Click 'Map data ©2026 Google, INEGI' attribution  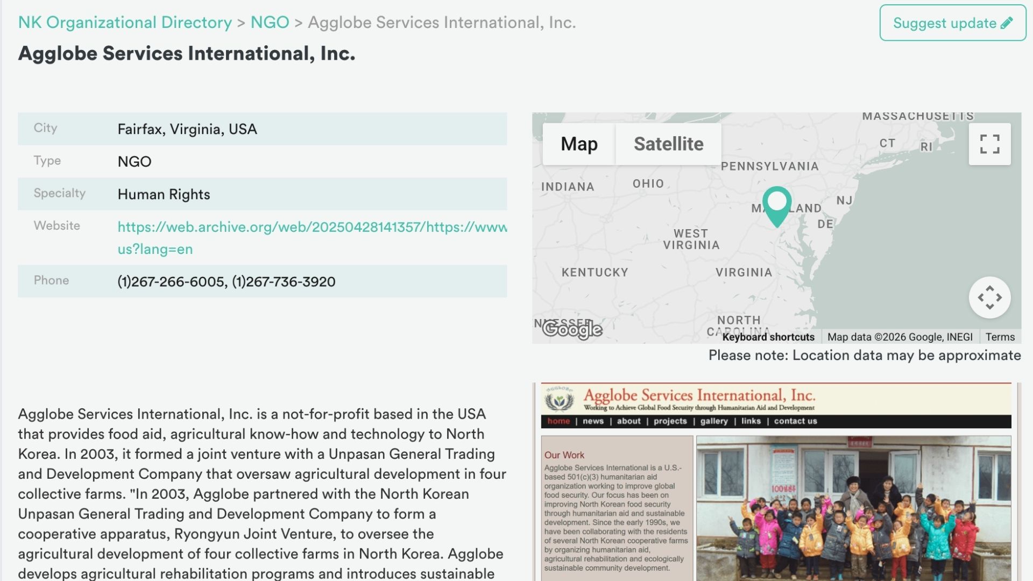900,337
